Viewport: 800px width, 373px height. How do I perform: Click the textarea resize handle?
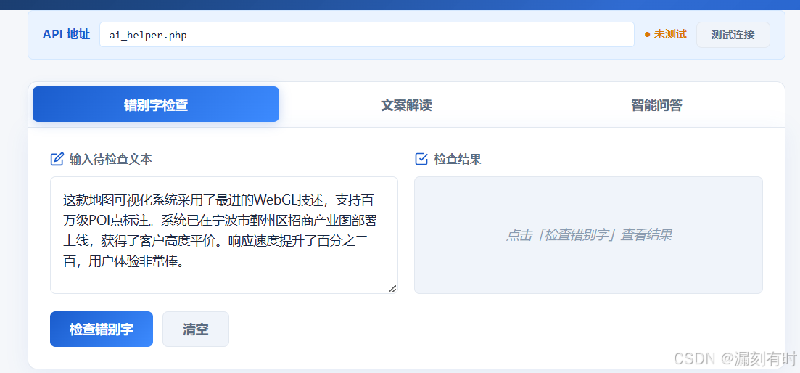point(392,289)
